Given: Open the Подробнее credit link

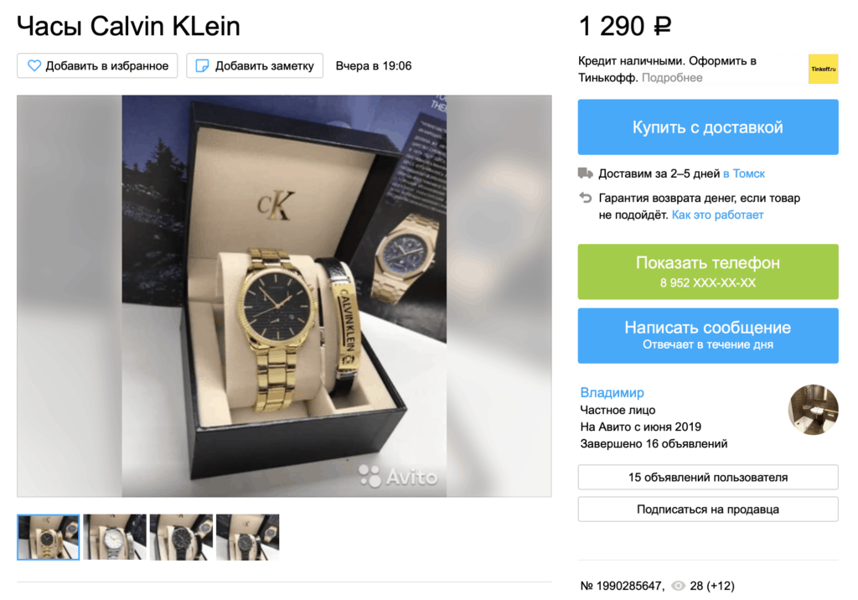Looking at the screenshot, I should coord(672,78).
